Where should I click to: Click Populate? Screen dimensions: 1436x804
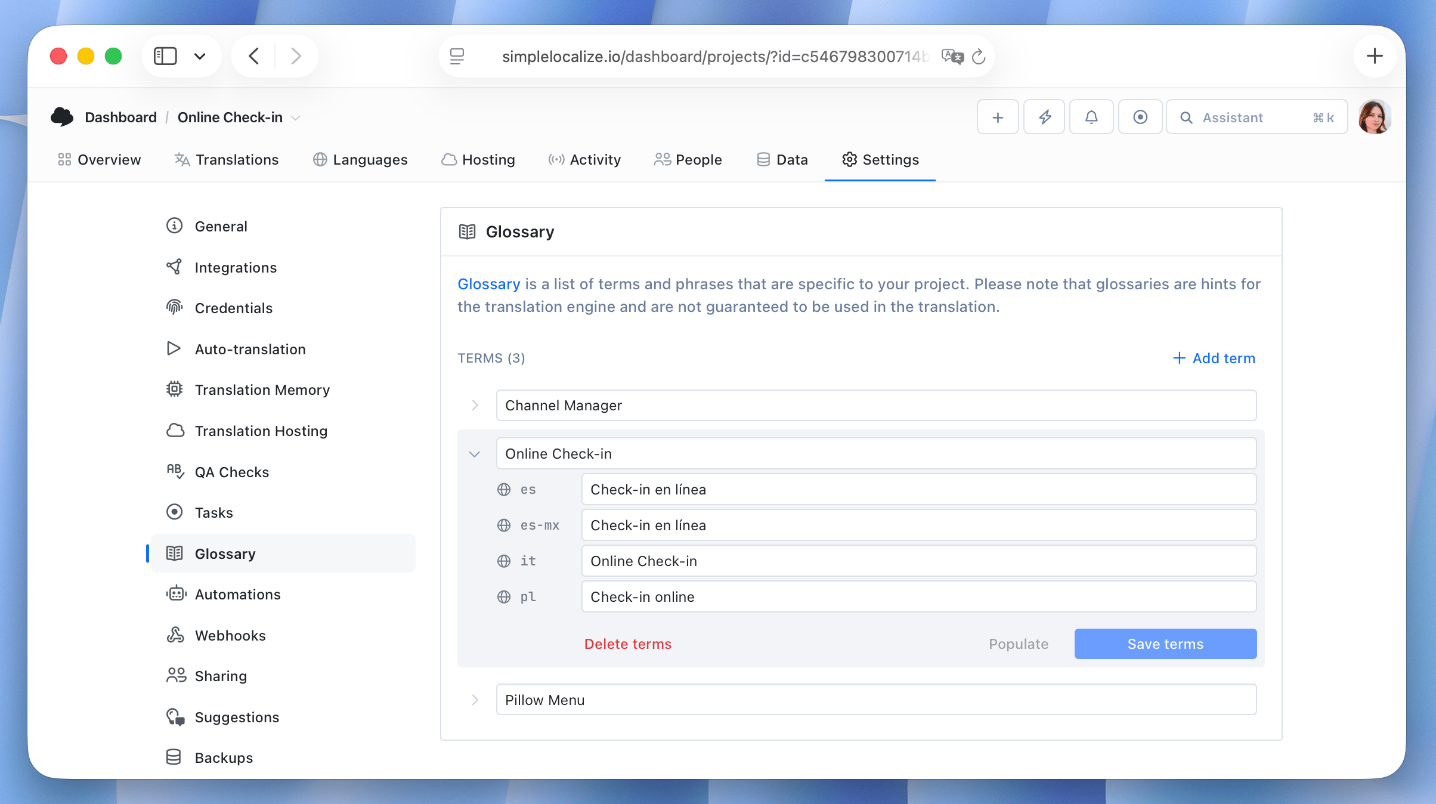[x=1019, y=644]
